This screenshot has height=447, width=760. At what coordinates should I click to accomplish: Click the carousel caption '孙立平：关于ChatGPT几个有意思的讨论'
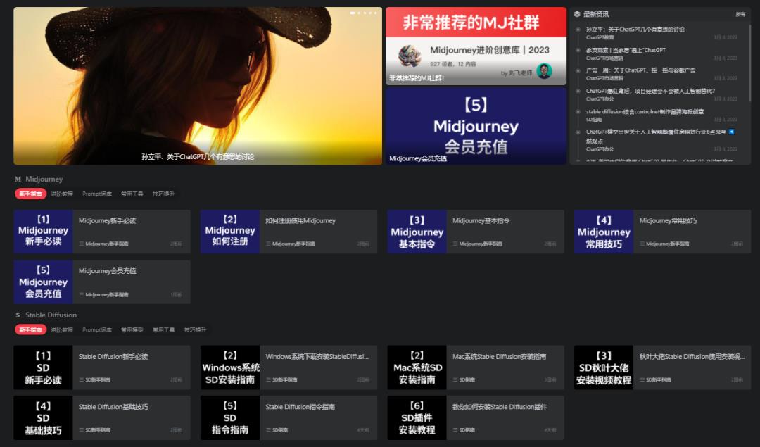(x=198, y=156)
